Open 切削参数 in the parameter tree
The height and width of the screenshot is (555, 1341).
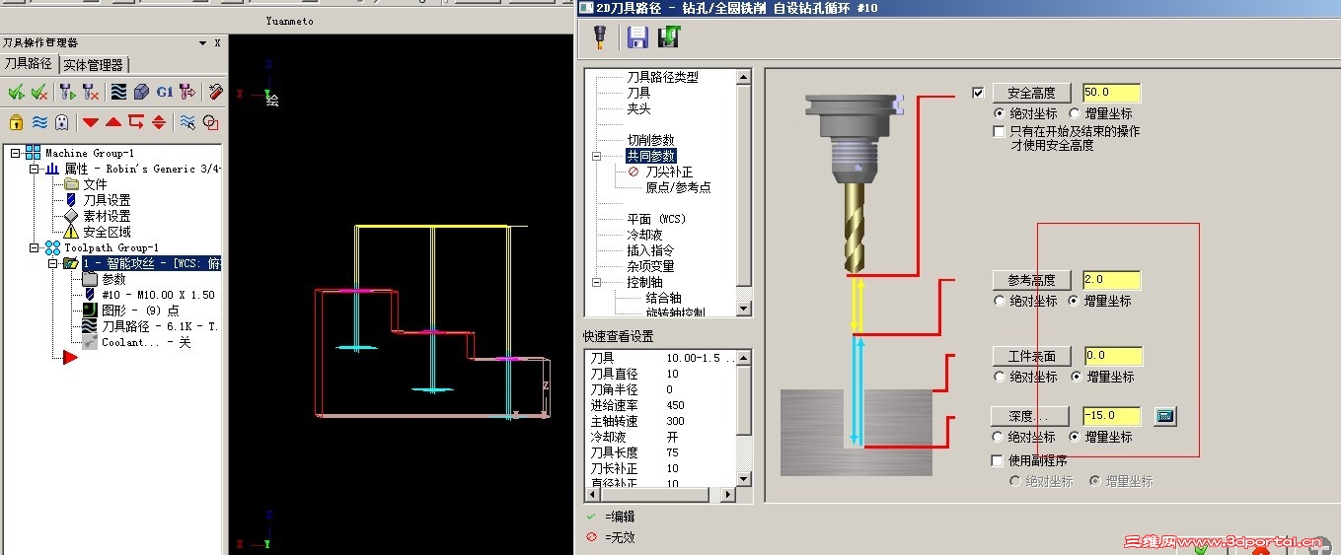[650, 140]
